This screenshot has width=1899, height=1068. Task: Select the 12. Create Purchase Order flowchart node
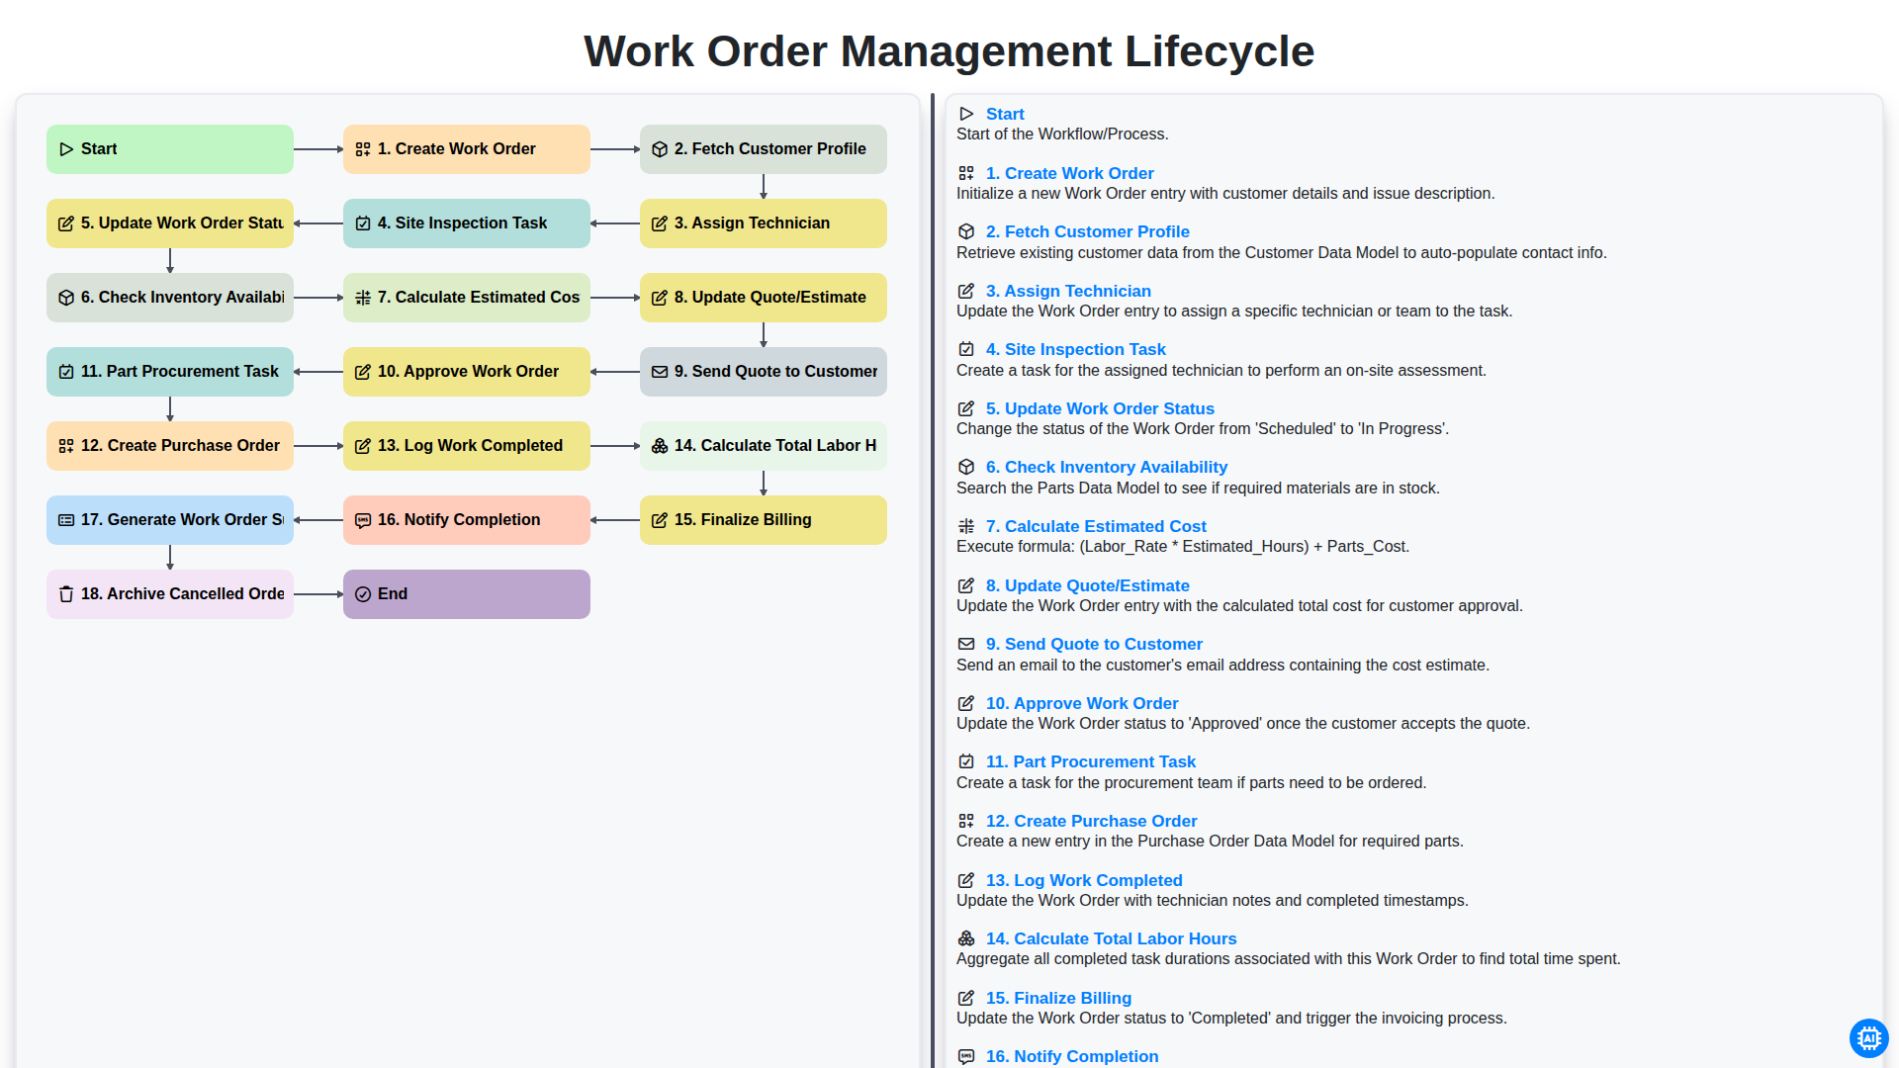point(170,446)
